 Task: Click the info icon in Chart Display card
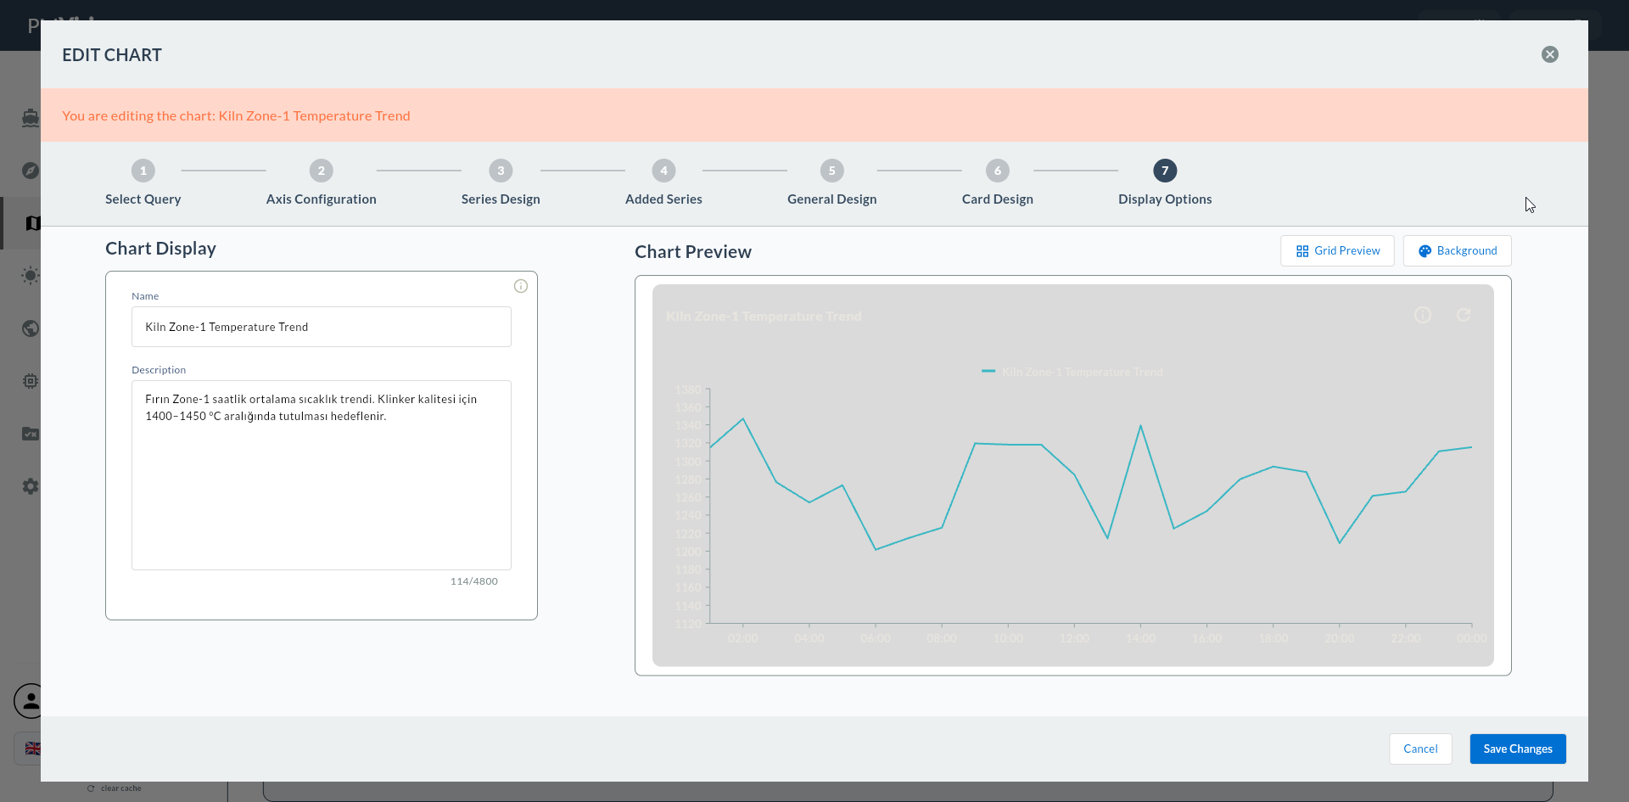pyautogui.click(x=521, y=286)
